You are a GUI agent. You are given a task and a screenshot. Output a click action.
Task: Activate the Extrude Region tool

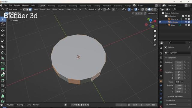[3, 70]
